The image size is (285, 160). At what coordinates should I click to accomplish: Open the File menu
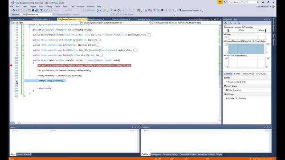tap(12, 6)
